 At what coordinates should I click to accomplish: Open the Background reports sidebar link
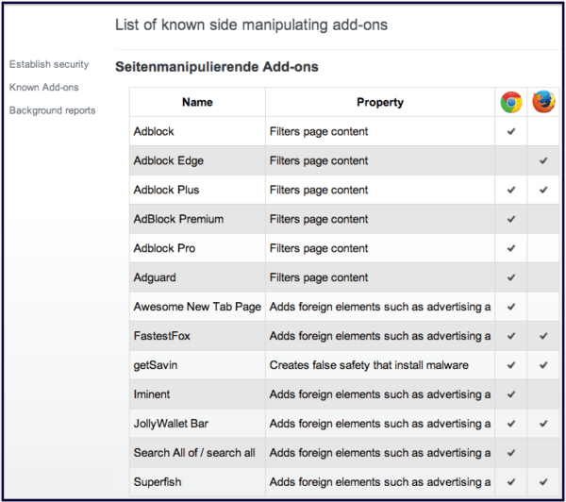click(52, 110)
